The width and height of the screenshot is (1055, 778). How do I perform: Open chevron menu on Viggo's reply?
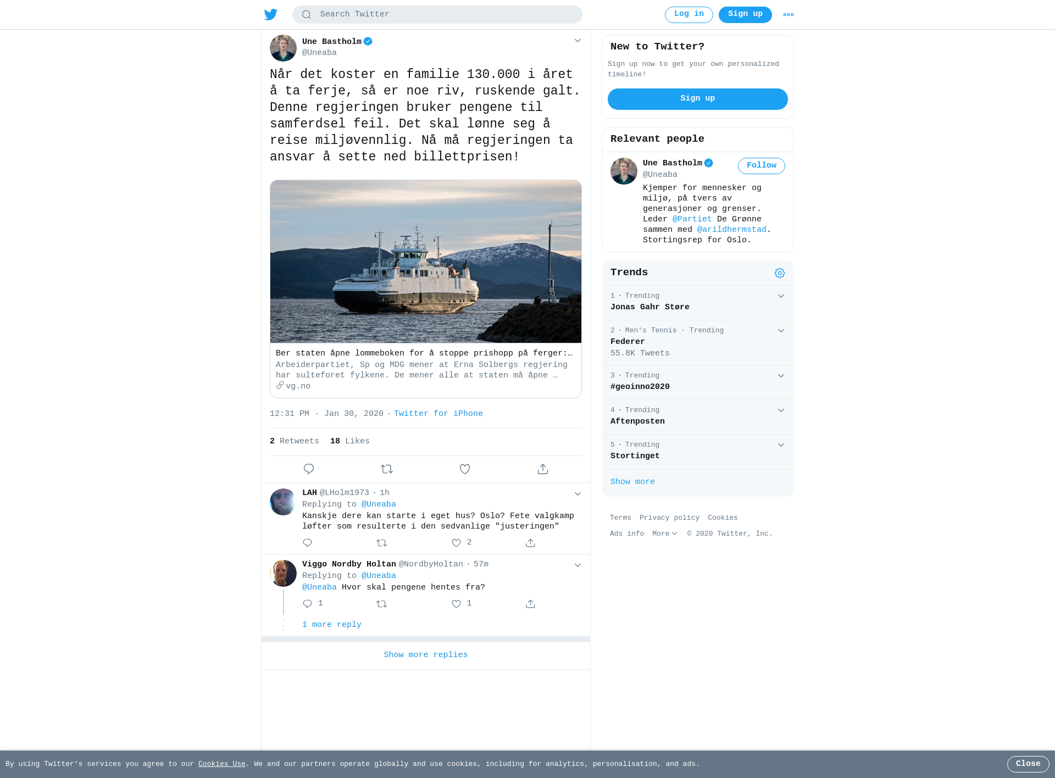(578, 565)
